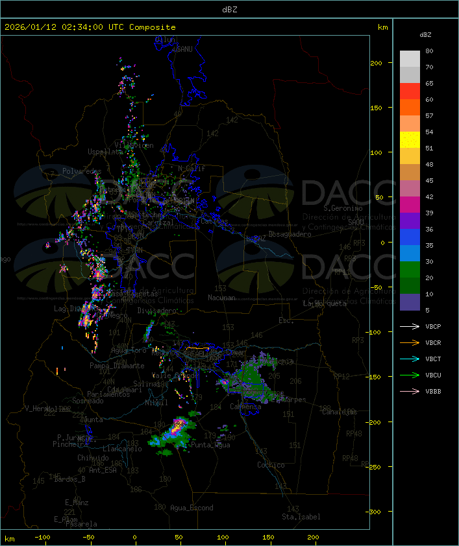The width and height of the screenshot is (459, 546).
Task: Select the dark green 10-20 dBZ swatch
Action: click(x=410, y=286)
